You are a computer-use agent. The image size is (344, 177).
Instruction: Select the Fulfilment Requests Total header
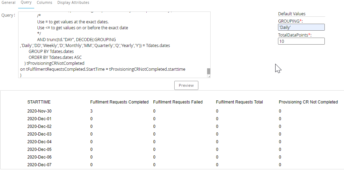[x=239, y=102]
